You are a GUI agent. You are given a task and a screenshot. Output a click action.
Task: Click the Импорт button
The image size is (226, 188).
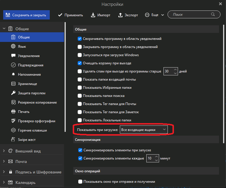(100, 15)
